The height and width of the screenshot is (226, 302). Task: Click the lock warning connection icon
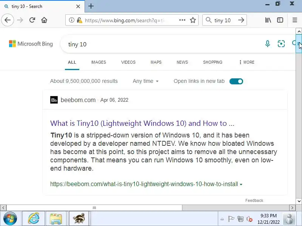click(79, 20)
